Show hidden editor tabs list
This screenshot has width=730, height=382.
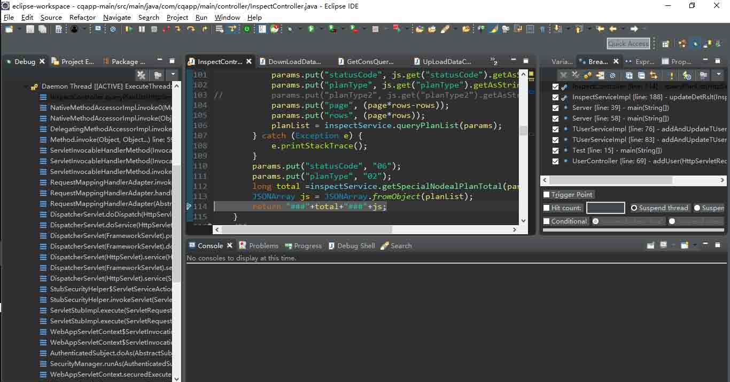(493, 62)
